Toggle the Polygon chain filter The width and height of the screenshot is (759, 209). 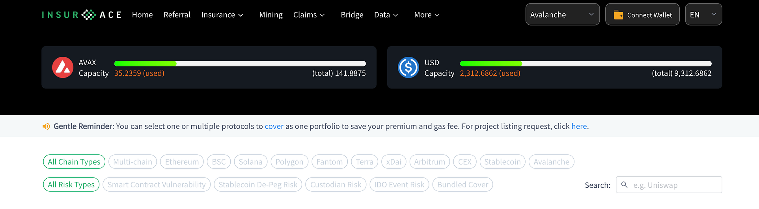(x=289, y=162)
